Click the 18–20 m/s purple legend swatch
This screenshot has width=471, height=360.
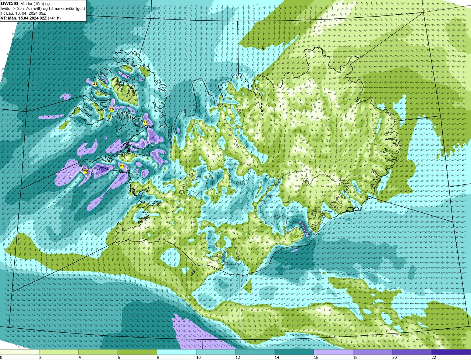pyautogui.click(x=373, y=352)
